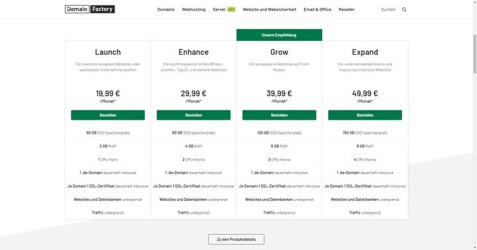
Task: Click the 19,99 € price
Action: (x=108, y=93)
